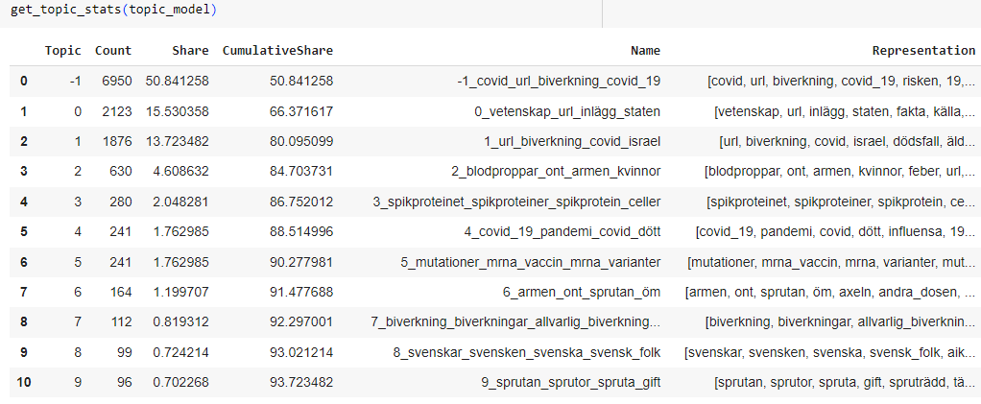Select the Name column header
Viewport: 981px width, 404px height.
pyautogui.click(x=645, y=50)
